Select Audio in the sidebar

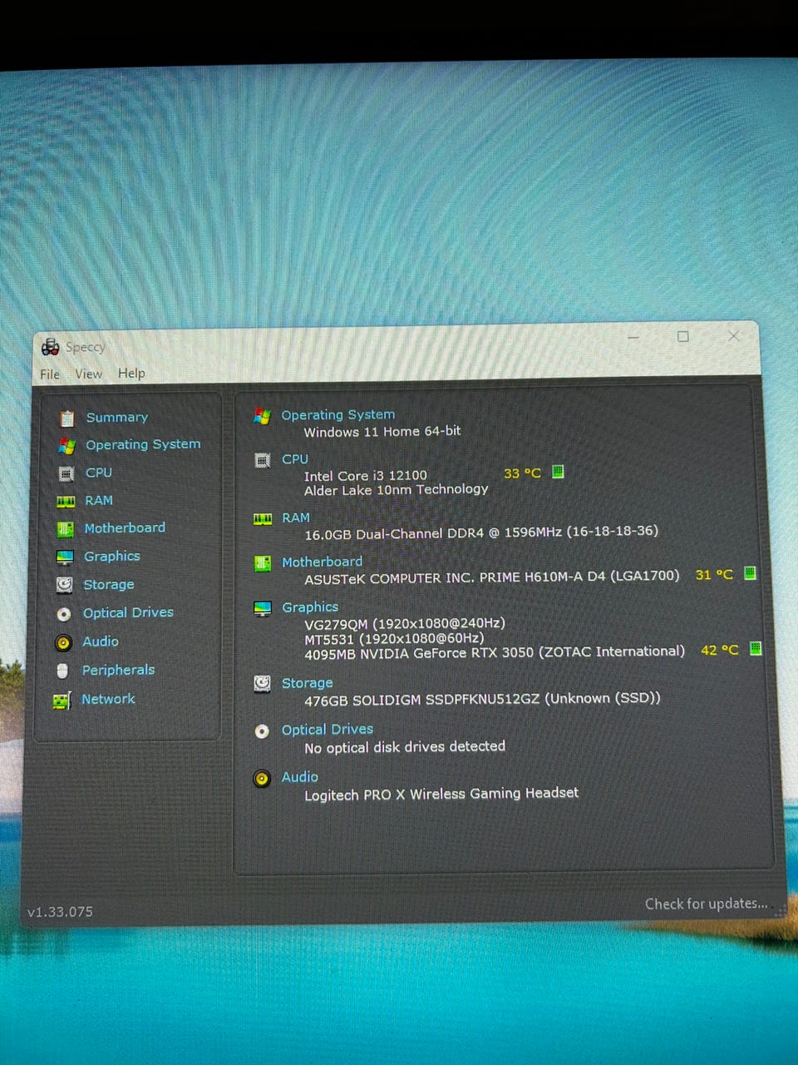[100, 641]
